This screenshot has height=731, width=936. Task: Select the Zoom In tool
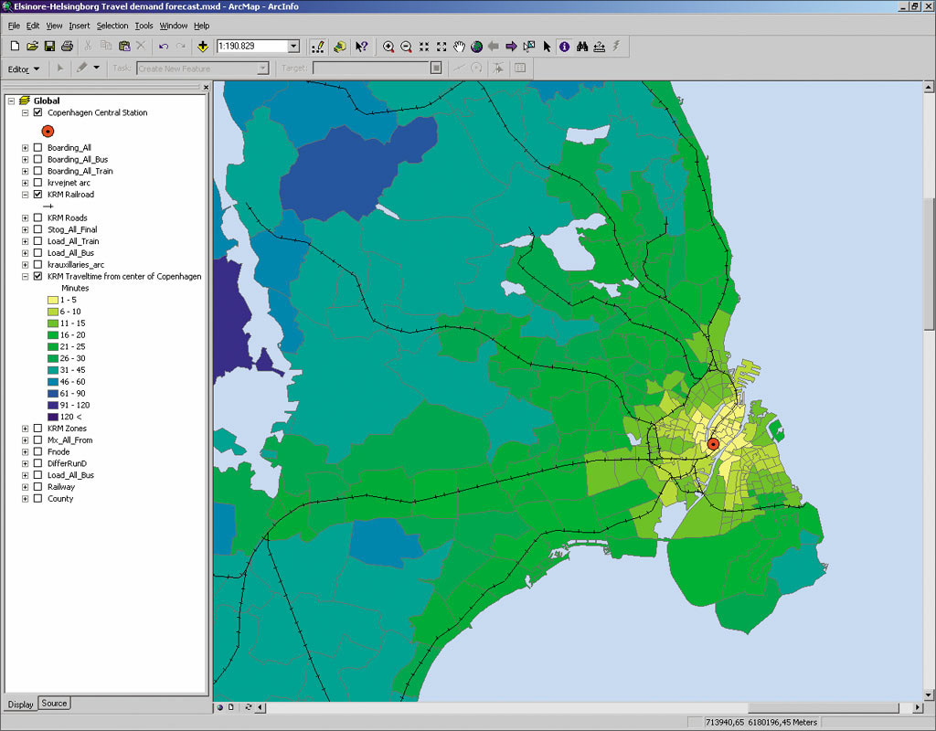pos(388,47)
